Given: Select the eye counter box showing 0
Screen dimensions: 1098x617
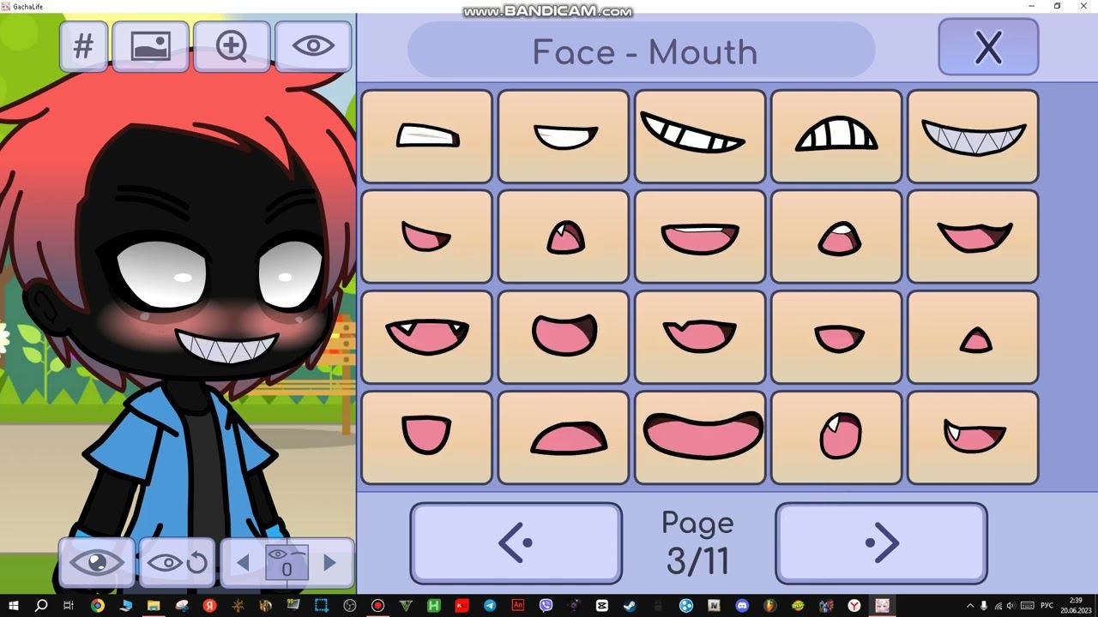Looking at the screenshot, I should [x=287, y=562].
